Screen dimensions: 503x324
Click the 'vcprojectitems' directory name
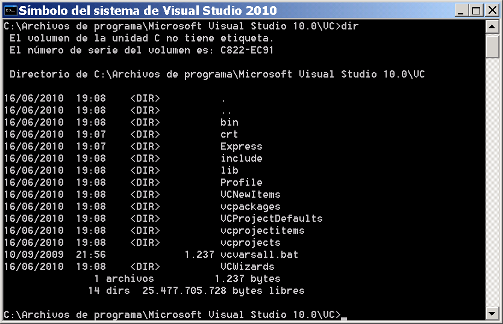click(x=263, y=231)
